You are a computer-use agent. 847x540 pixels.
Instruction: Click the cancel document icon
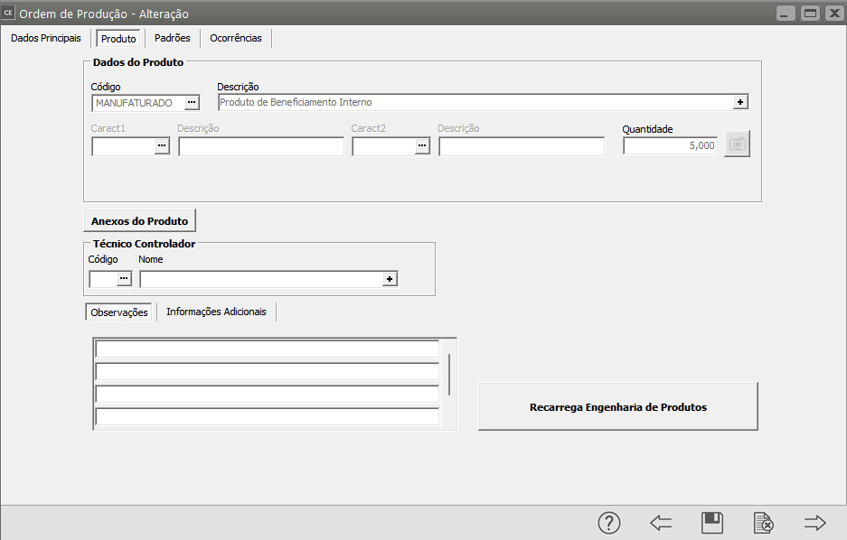point(764,523)
